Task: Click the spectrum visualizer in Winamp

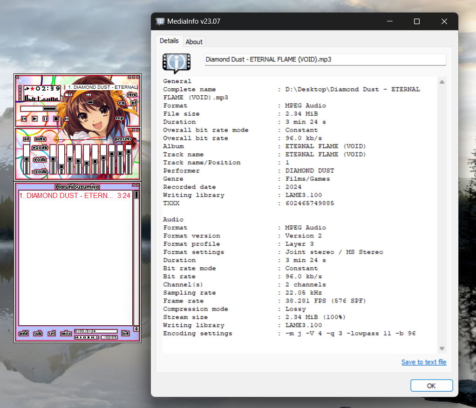Action: pyautogui.click(x=42, y=98)
